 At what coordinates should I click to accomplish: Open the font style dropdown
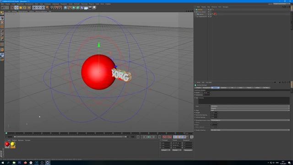250,108
